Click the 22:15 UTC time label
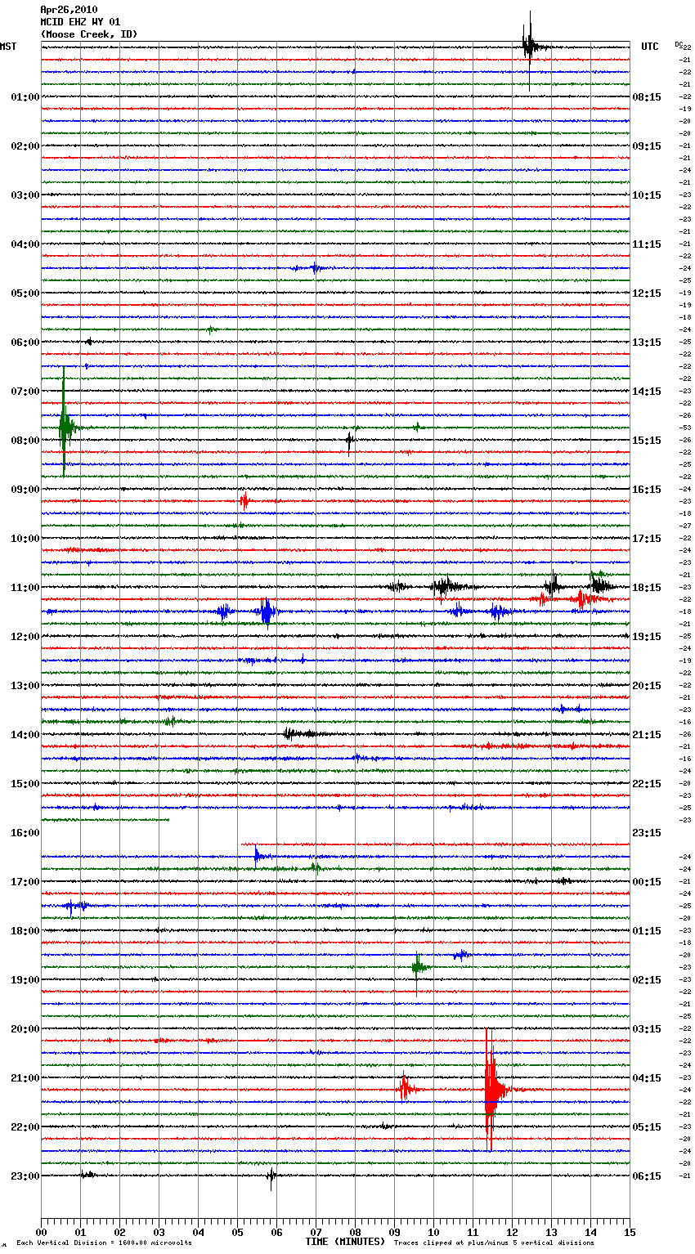Image resolution: width=695 pixels, height=1254 pixels. pos(647,784)
